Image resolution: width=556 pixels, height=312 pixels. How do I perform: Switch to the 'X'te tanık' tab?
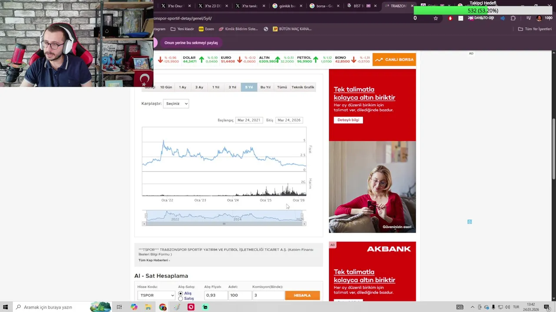(250, 6)
